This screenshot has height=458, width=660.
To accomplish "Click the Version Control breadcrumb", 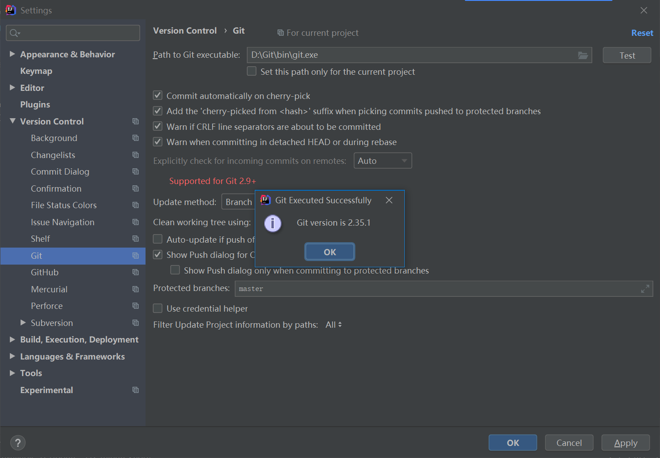I will click(185, 30).
